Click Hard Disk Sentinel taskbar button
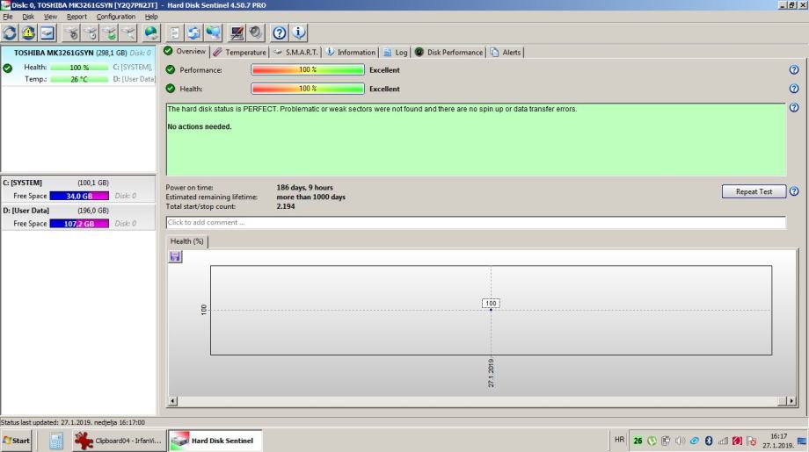Image resolution: width=809 pixels, height=452 pixels. tap(215, 441)
